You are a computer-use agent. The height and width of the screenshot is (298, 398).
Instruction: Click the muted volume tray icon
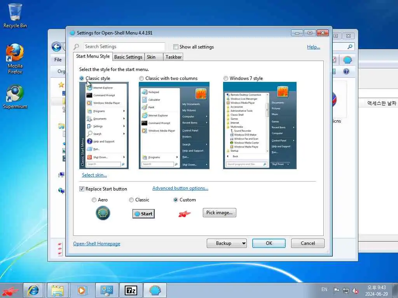(x=355, y=291)
